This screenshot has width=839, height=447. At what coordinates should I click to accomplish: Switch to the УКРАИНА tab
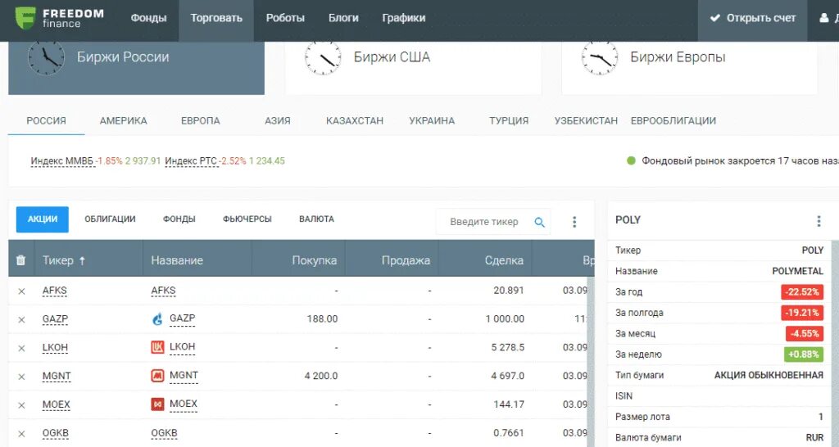click(432, 121)
